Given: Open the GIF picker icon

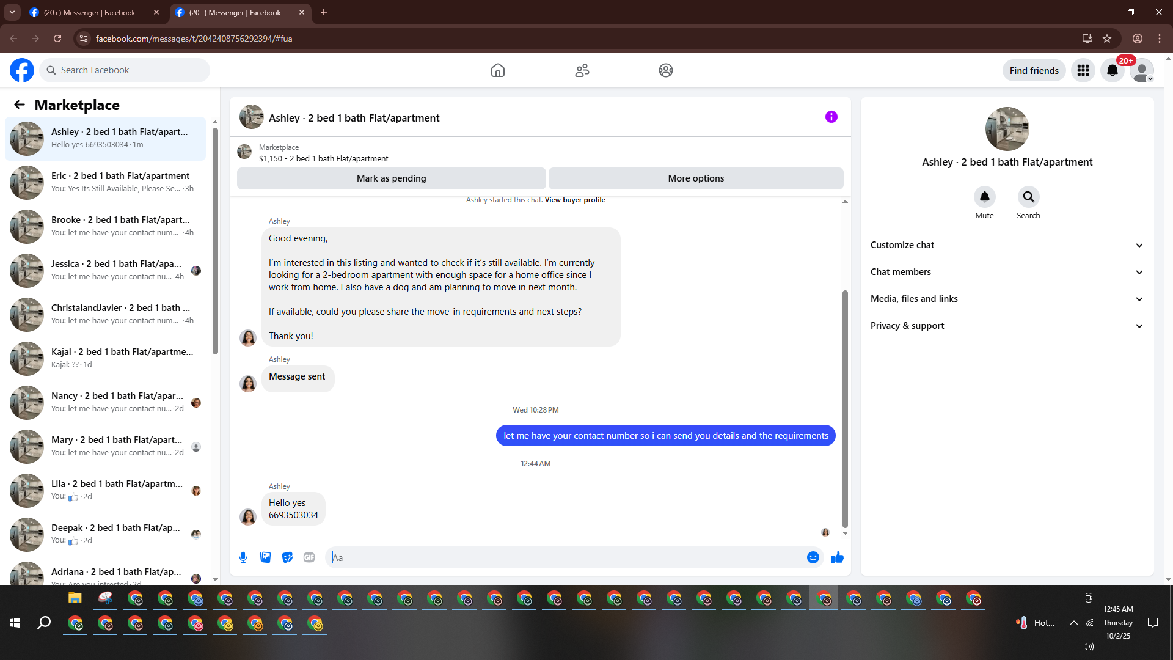Looking at the screenshot, I should [x=309, y=557].
